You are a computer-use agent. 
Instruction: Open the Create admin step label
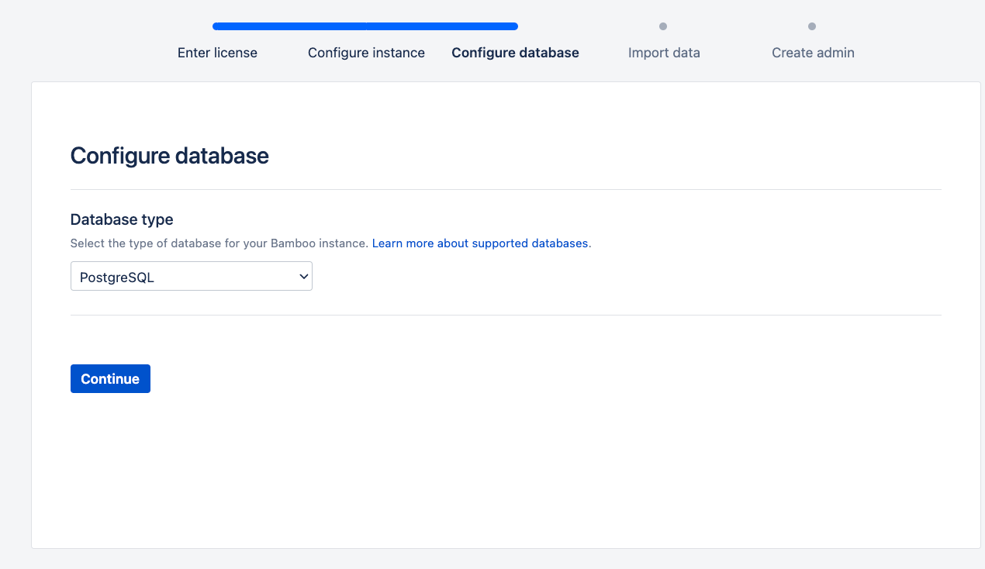point(813,53)
